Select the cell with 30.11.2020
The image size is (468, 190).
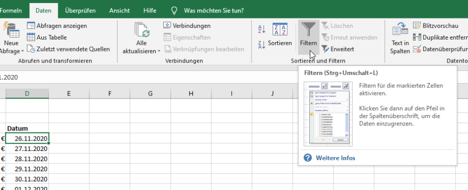[27, 179]
